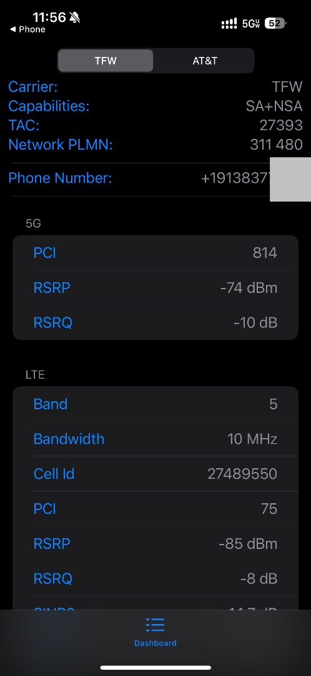Tap the Carrier label row

point(155,86)
